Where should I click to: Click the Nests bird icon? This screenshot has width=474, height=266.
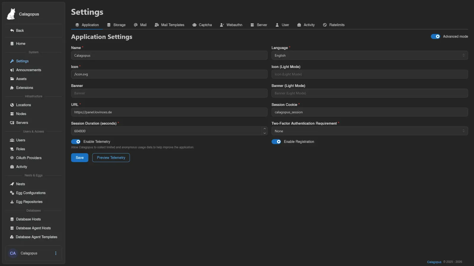[x=12, y=184]
